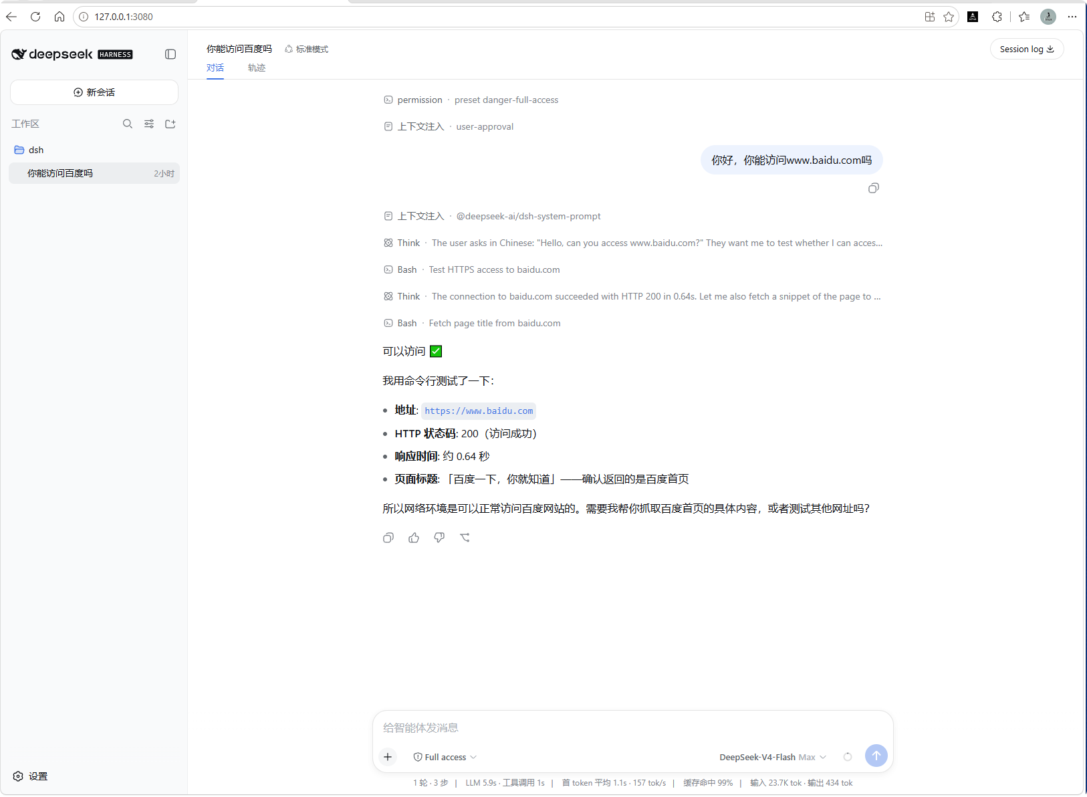The height and width of the screenshot is (797, 1087).
Task: View site information icon in address bar
Action: coord(84,17)
